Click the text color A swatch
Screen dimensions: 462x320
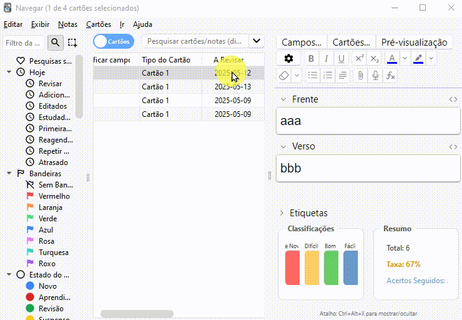pos(391,59)
